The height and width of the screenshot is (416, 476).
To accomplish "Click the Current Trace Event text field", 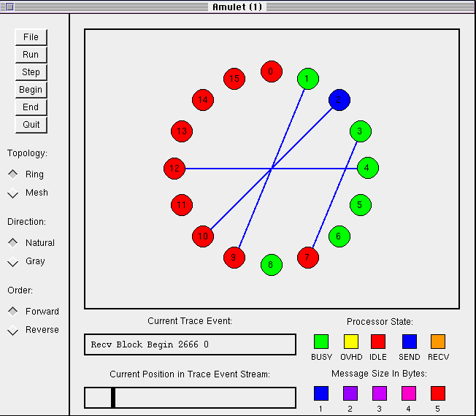I will pos(190,344).
